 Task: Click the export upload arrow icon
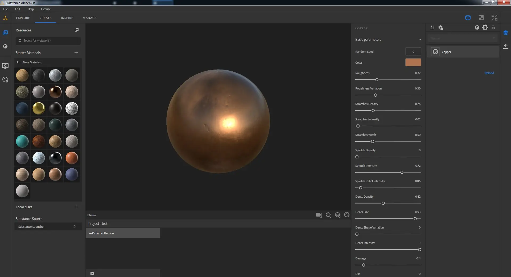point(506,46)
